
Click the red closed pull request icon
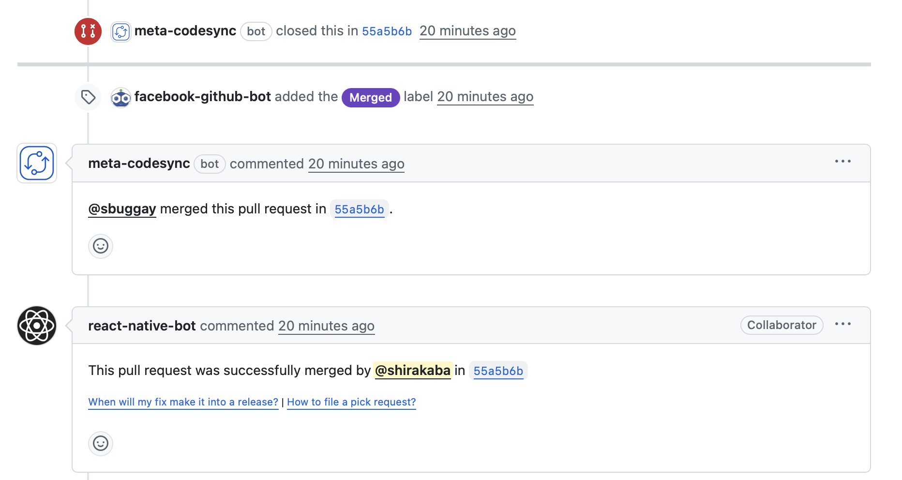coord(88,31)
